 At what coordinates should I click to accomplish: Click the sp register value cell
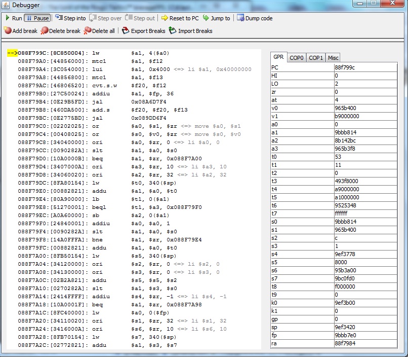click(364, 327)
